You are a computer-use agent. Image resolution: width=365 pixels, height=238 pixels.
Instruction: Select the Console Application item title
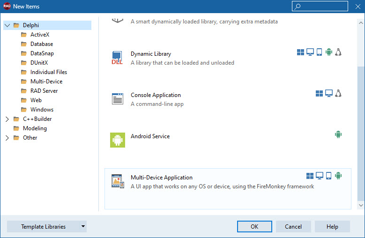[156, 95]
